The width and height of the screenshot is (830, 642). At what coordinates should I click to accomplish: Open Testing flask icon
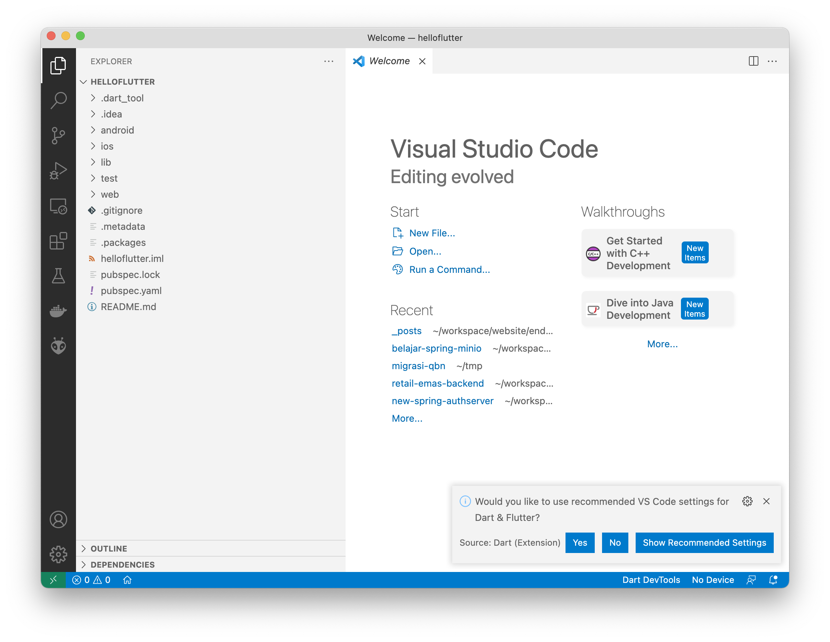coord(58,276)
